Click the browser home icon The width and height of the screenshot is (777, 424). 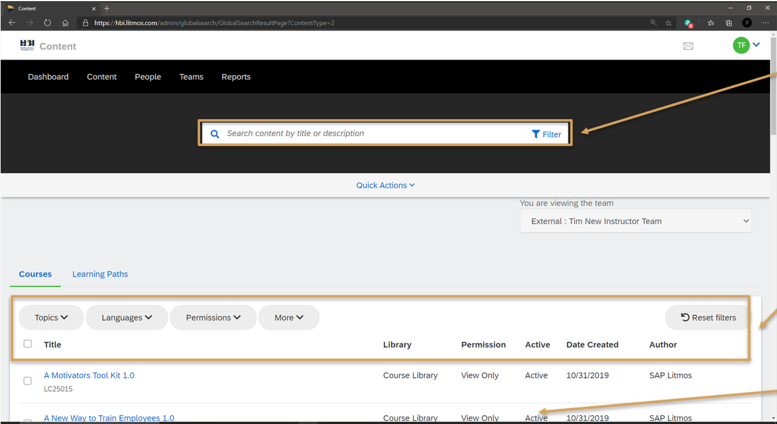tap(65, 22)
